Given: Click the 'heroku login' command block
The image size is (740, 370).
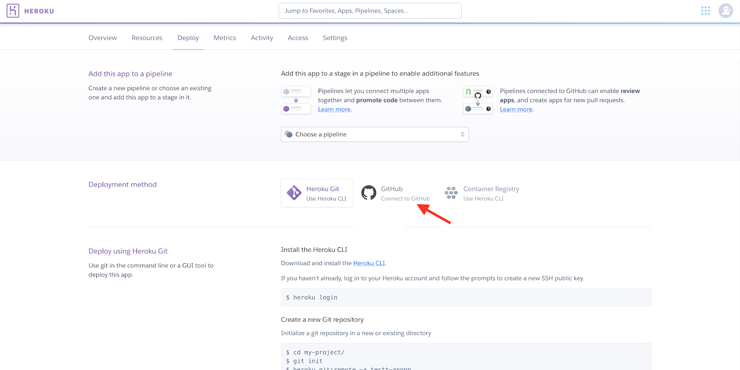Looking at the screenshot, I should tap(466, 297).
